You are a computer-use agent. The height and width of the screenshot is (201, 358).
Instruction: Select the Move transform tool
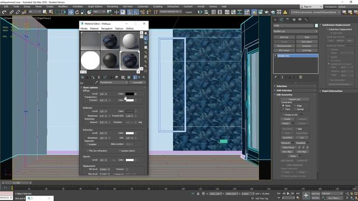(71, 12)
